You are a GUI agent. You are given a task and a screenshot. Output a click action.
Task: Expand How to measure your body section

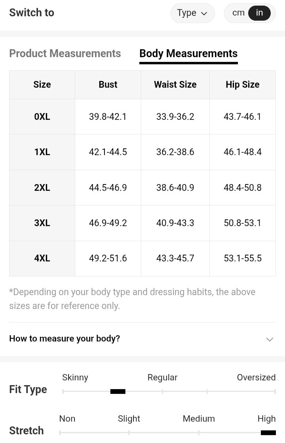[65, 339]
